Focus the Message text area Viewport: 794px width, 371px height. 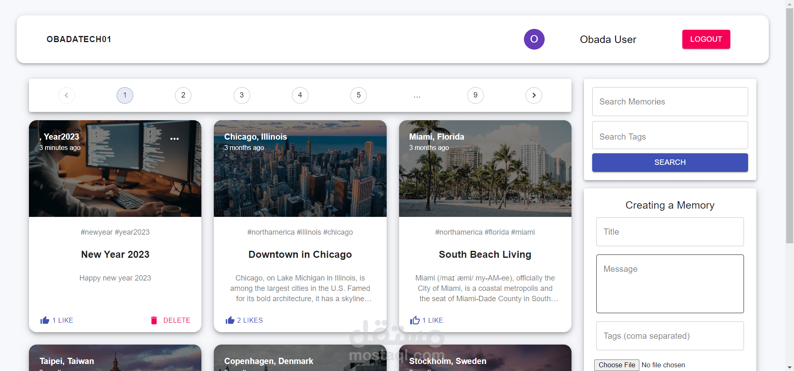[x=670, y=284]
